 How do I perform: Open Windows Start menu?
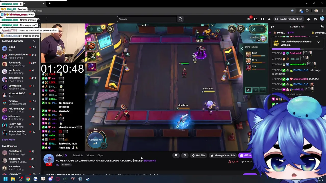click(x=5, y=179)
